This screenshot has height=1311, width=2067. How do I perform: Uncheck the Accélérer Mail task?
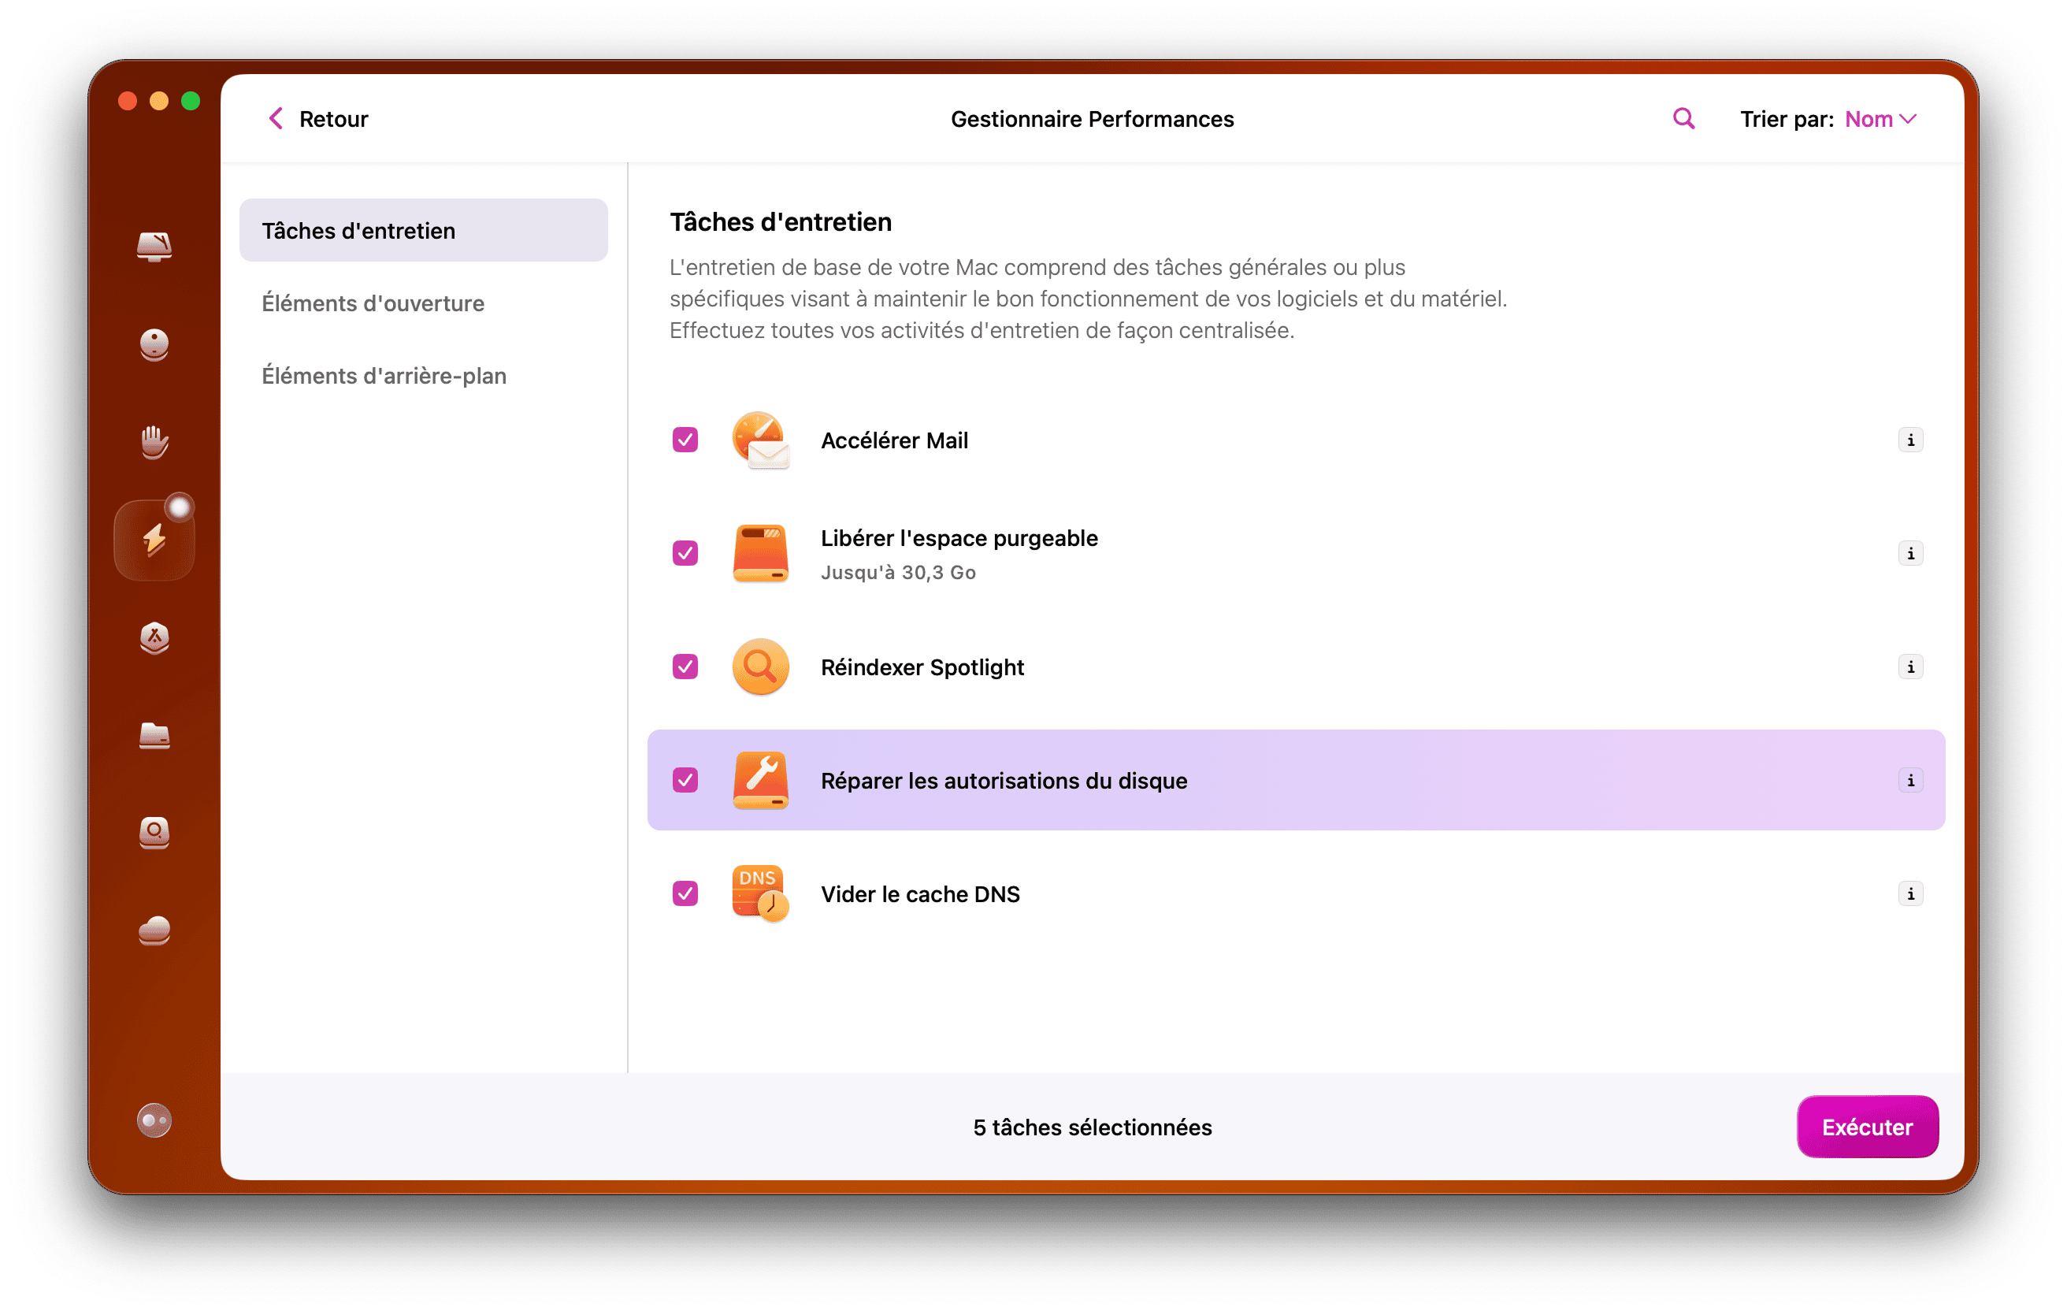click(x=684, y=440)
